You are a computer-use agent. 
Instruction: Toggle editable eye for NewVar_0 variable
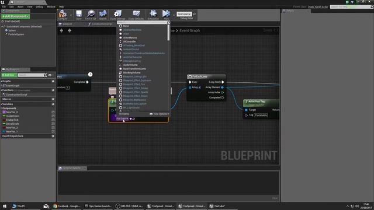click(x=53, y=112)
